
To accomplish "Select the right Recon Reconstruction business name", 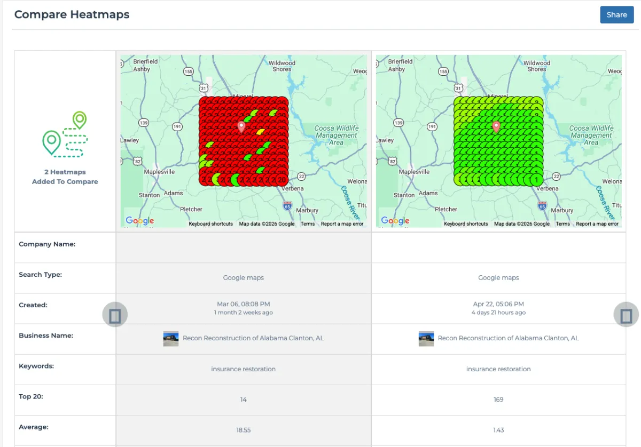I will pyautogui.click(x=509, y=338).
